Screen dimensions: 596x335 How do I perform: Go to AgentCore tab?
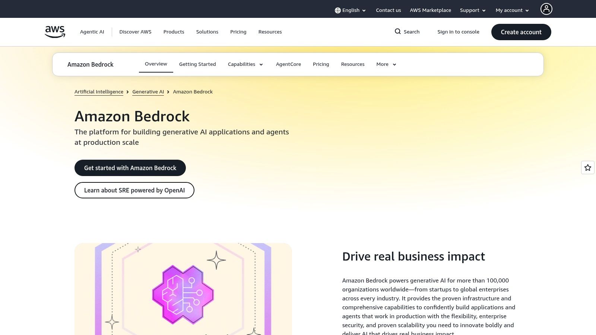288,64
